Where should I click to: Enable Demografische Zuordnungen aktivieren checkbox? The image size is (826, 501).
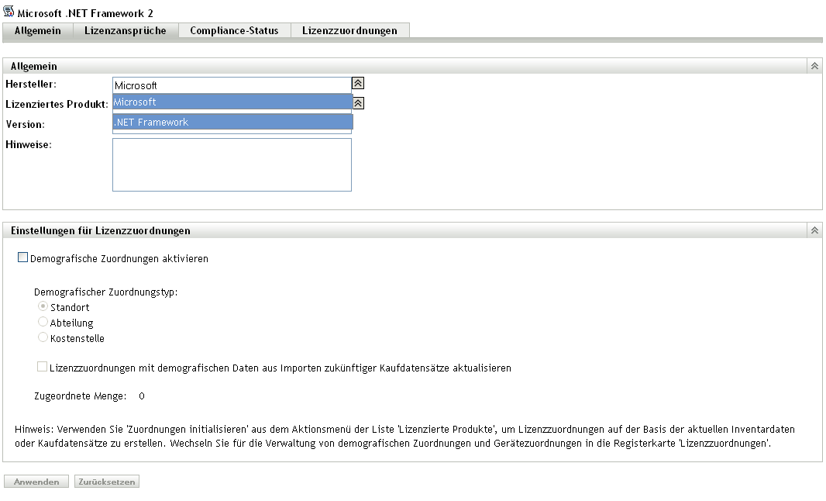(x=22, y=257)
